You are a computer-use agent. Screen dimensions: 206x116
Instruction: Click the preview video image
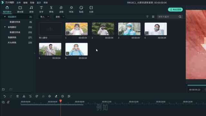tap(196, 44)
